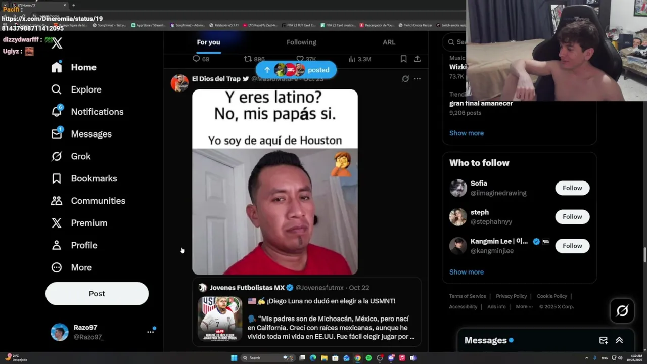Click the Profile person icon

click(57, 245)
